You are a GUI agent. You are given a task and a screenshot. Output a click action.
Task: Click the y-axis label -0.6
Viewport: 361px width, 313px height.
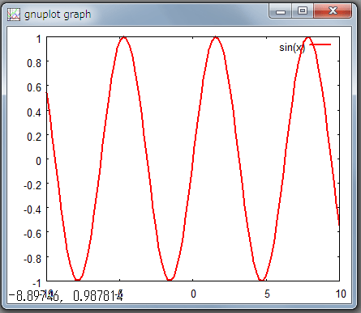click(x=32, y=234)
